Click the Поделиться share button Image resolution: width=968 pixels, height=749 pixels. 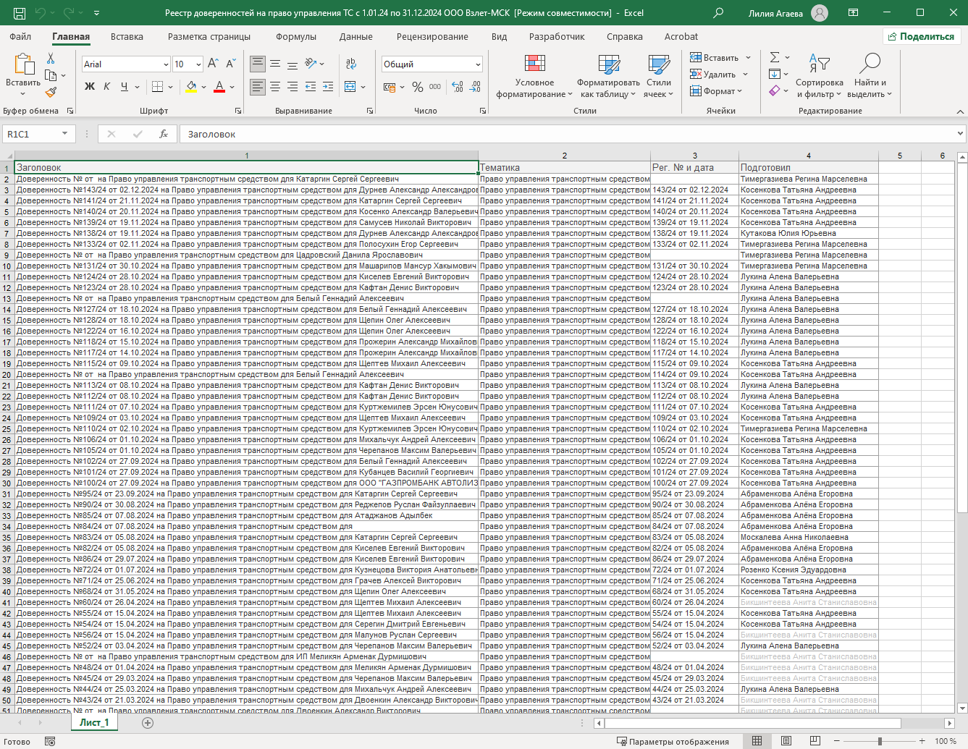click(x=922, y=36)
